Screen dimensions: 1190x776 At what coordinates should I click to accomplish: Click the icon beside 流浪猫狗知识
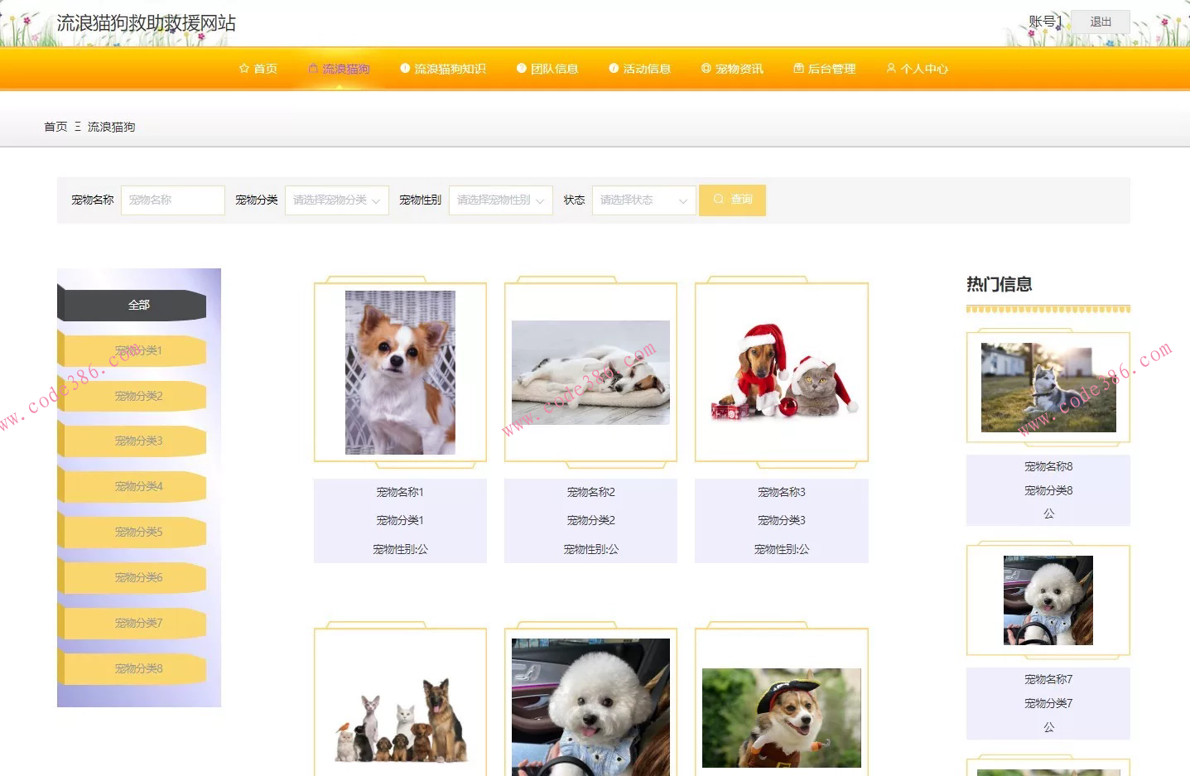(x=405, y=69)
